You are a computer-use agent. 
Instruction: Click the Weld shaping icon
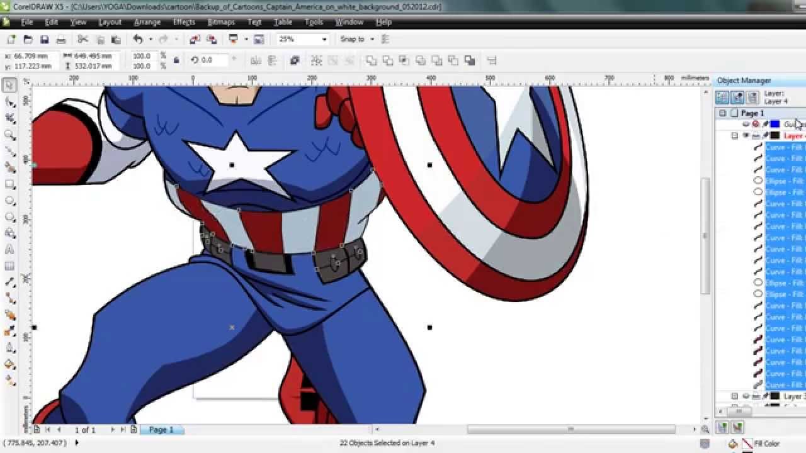[371, 60]
